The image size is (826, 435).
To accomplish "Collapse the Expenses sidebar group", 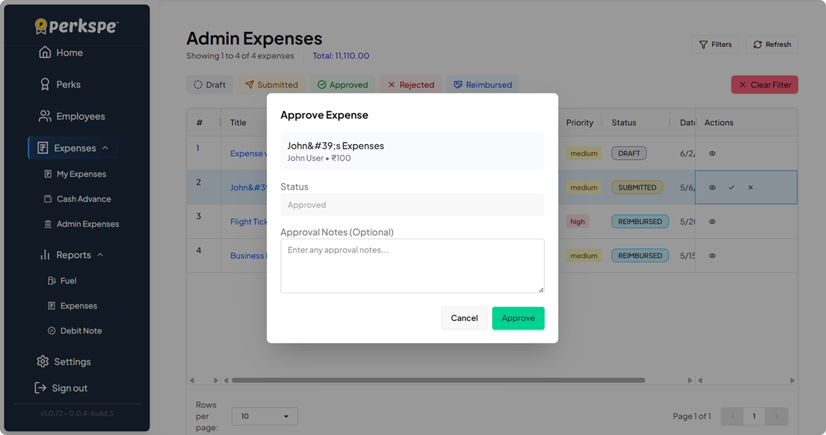I will click(73, 148).
